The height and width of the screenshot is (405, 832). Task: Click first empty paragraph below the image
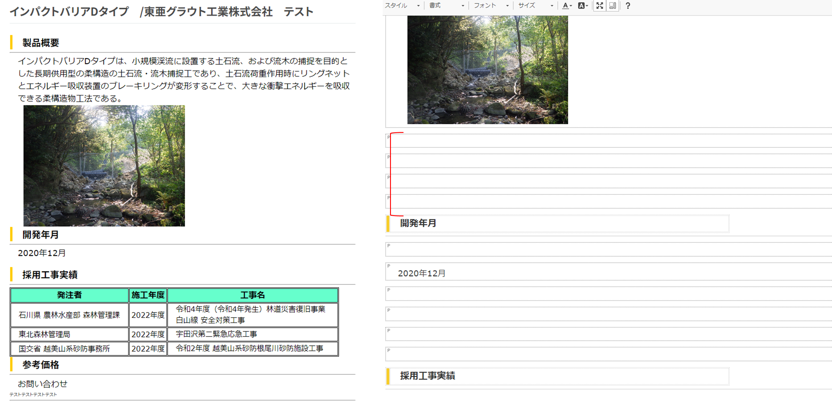click(x=549, y=141)
